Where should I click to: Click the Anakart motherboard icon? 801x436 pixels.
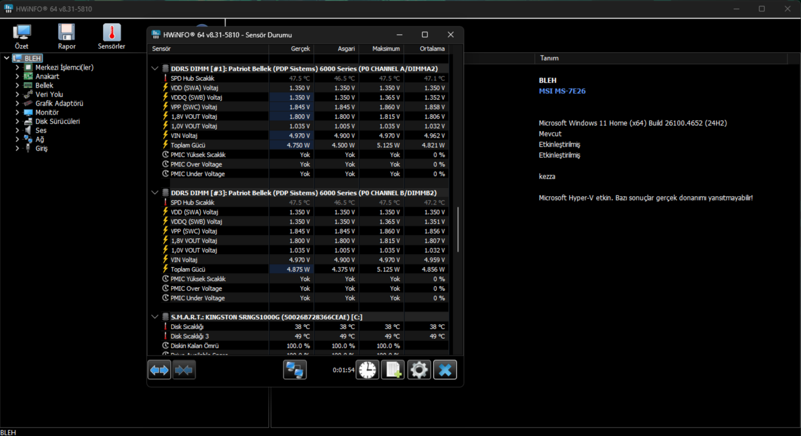point(28,76)
